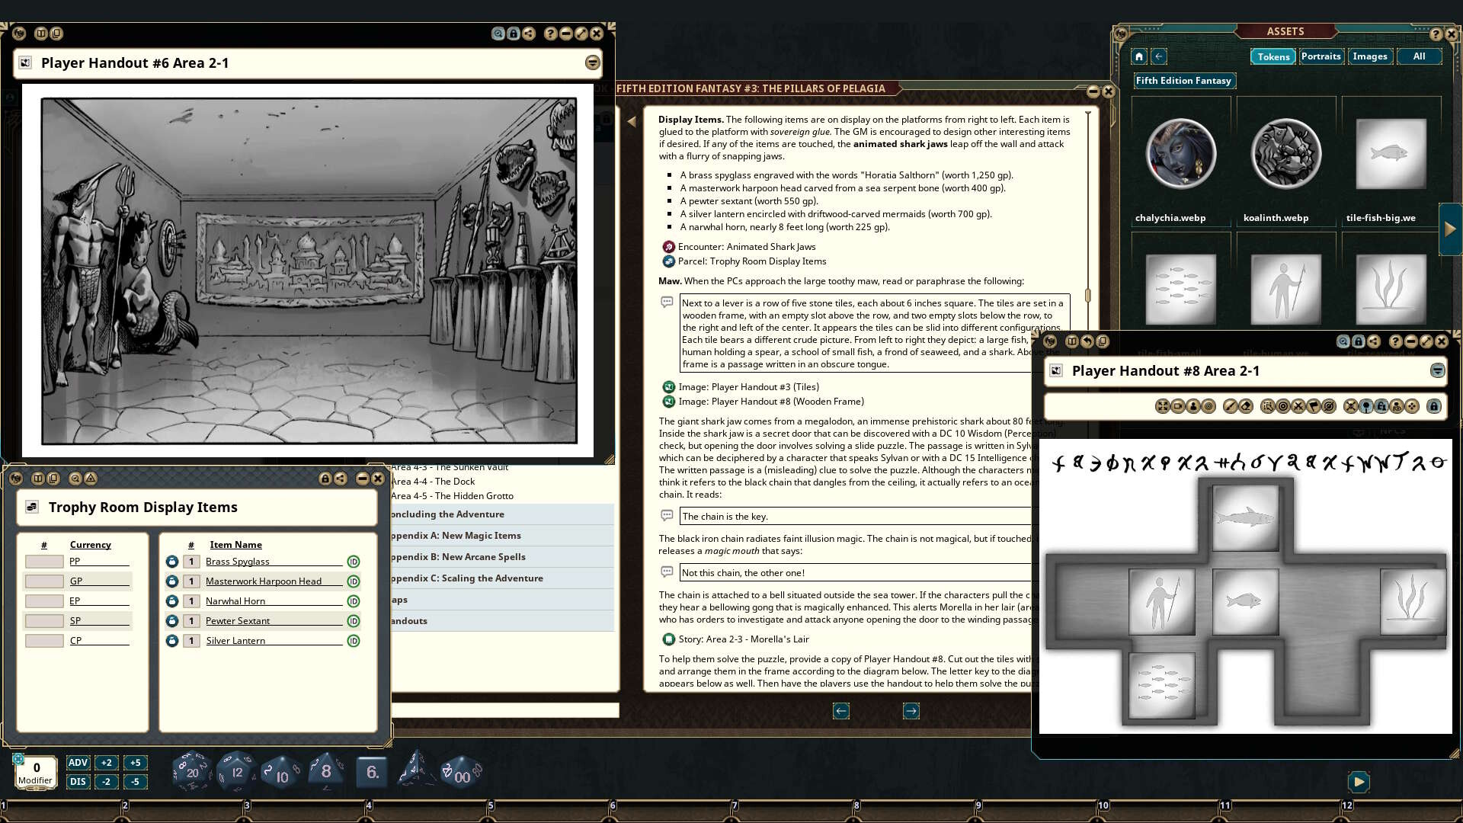Click fullscreen arrows in Handout #8 toolbar

click(x=1162, y=406)
